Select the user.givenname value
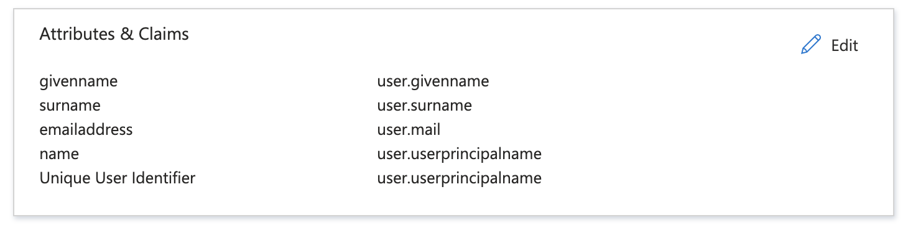Image resolution: width=908 pixels, height=225 pixels. [433, 81]
